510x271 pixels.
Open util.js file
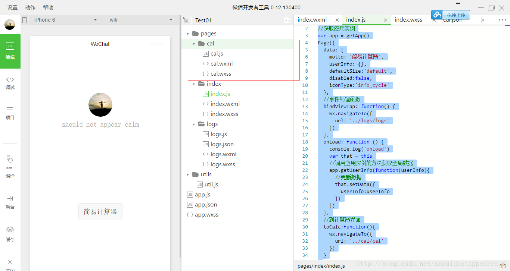pyautogui.click(x=211, y=185)
